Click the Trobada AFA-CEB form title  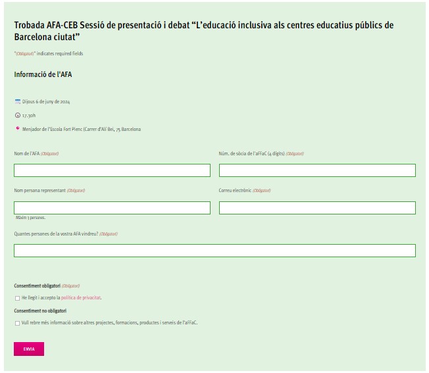point(204,31)
